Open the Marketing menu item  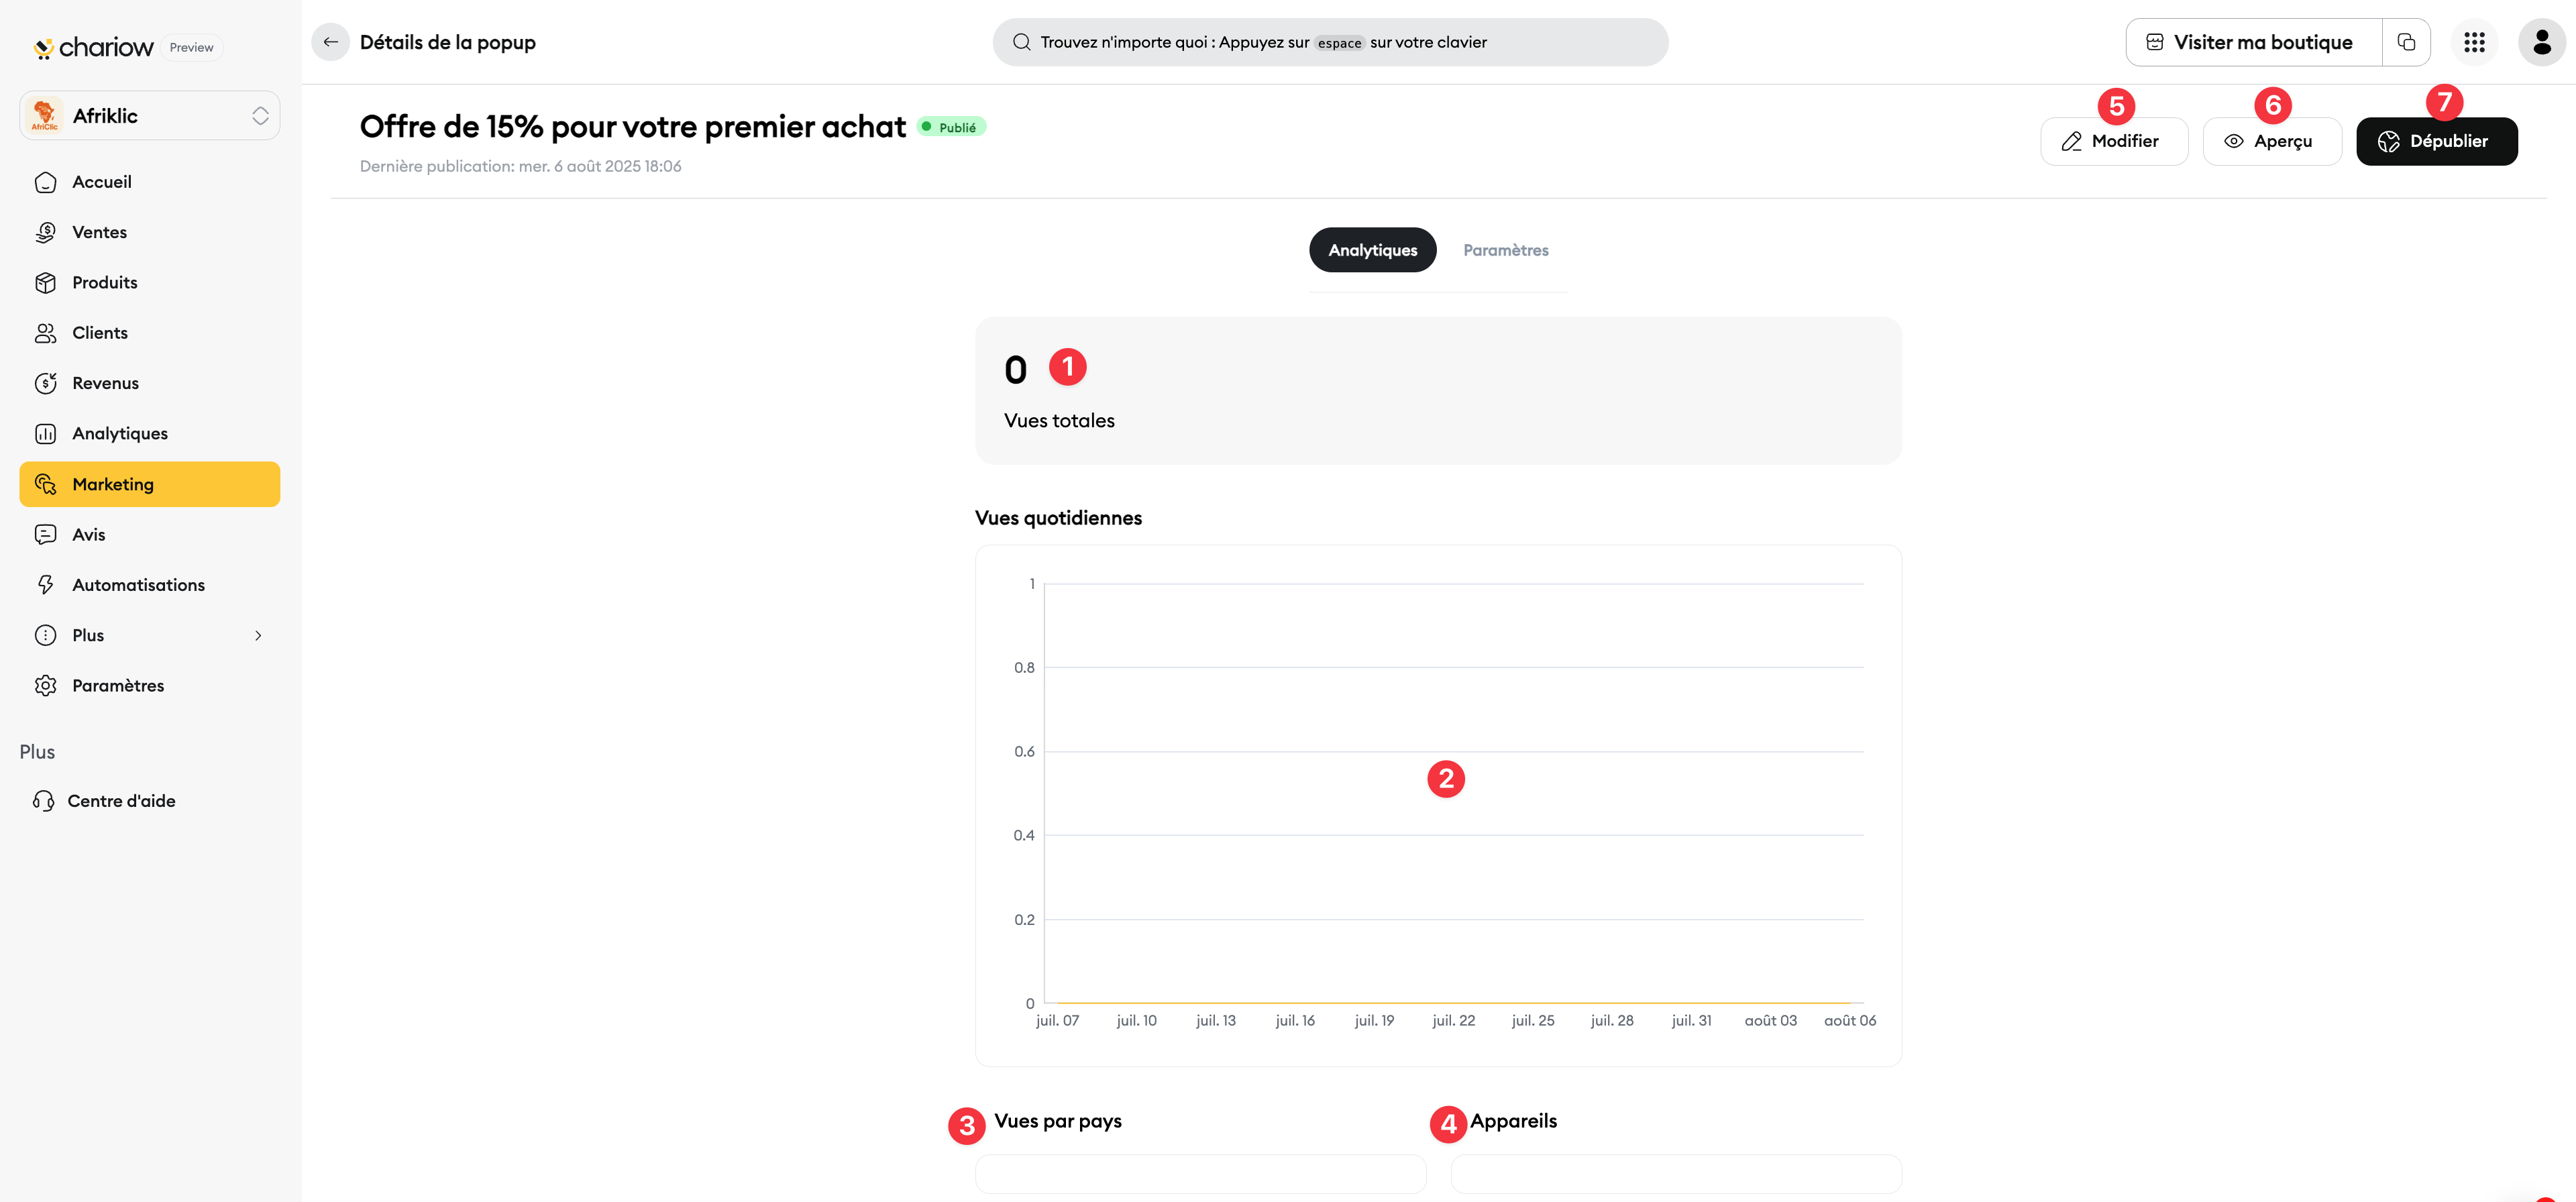[x=150, y=484]
